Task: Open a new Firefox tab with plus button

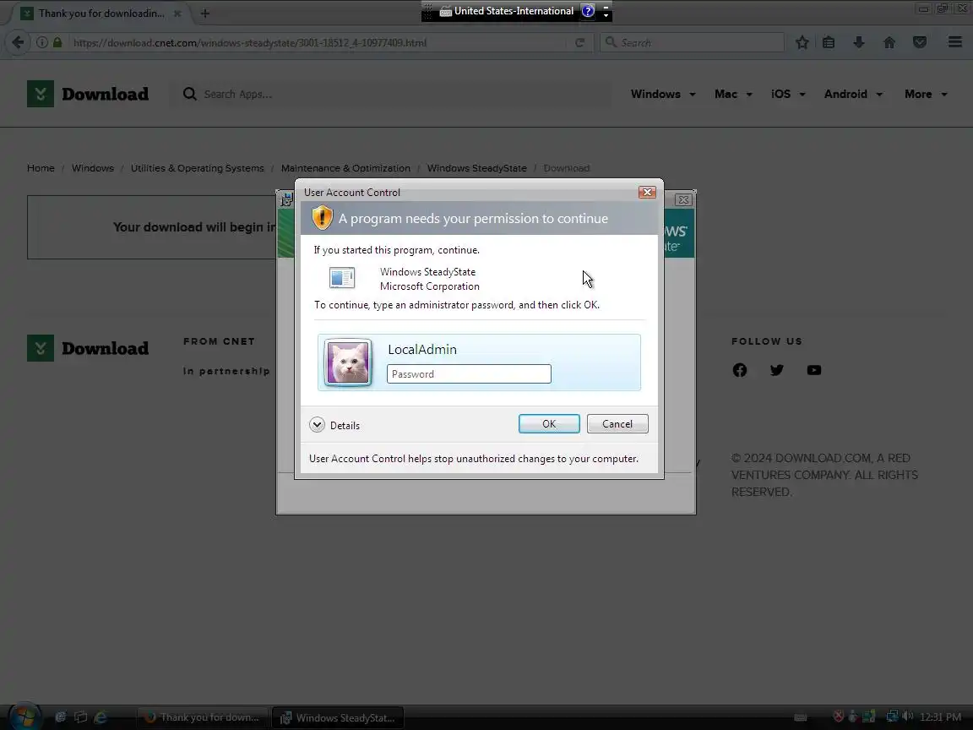Action: 204,13
